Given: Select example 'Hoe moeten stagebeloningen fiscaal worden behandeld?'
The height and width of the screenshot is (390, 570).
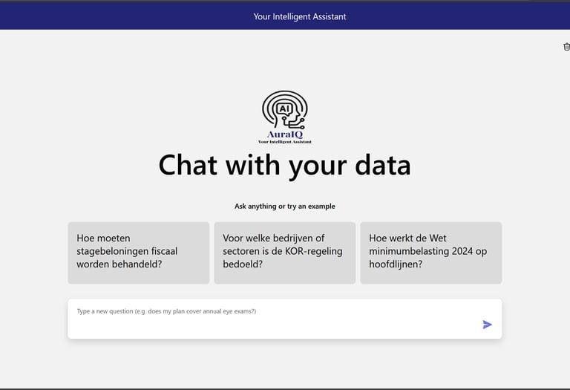Looking at the screenshot, I should (x=139, y=253).
